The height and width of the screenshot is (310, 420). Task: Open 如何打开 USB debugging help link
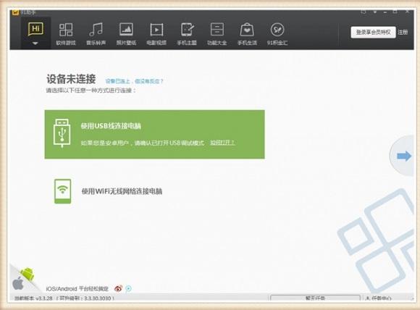[222, 143]
